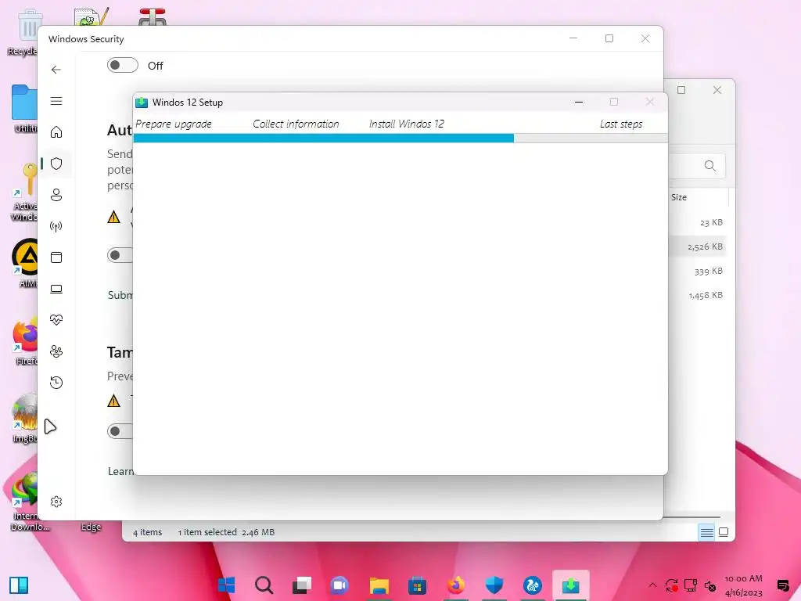
Task: Open Firefox from taskbar
Action: pyautogui.click(x=456, y=585)
